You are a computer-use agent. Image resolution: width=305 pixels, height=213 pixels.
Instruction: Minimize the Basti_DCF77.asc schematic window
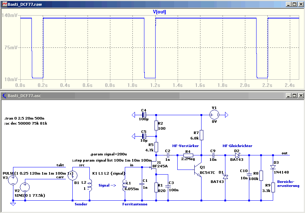(288, 95)
